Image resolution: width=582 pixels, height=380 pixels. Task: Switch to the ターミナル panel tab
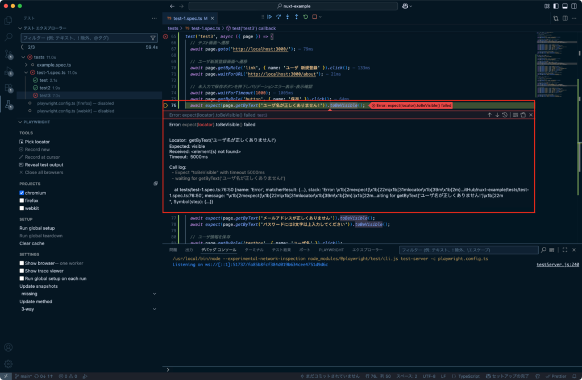point(253,249)
